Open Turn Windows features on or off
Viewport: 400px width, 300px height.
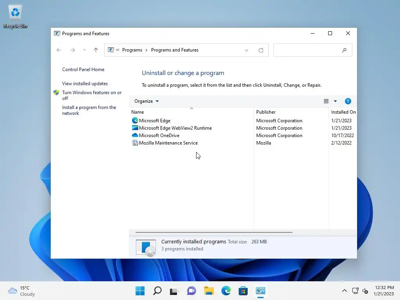point(92,95)
